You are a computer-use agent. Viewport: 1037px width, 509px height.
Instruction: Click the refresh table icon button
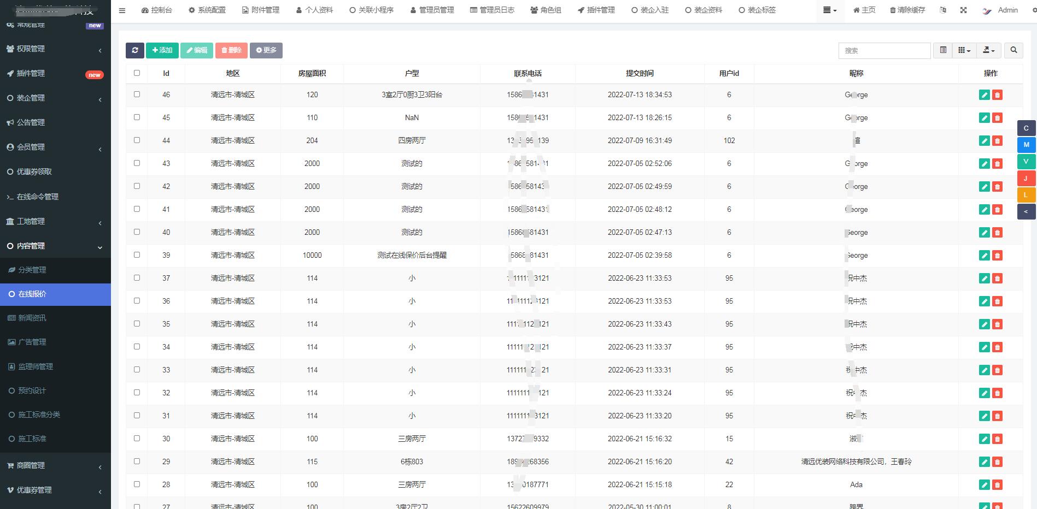(134, 50)
